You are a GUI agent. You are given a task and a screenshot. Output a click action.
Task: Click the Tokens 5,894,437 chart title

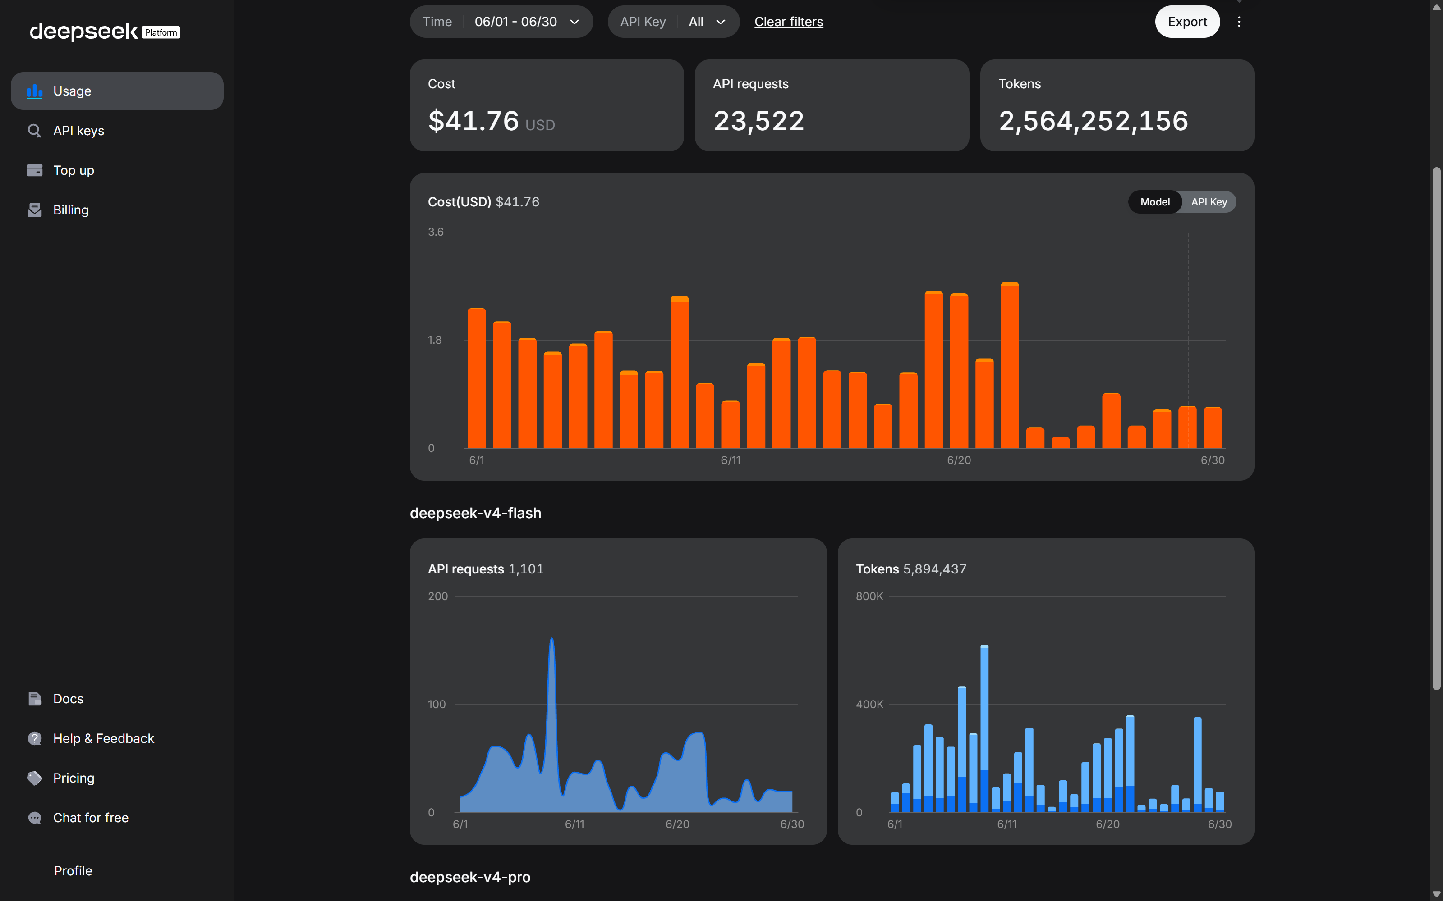click(x=910, y=569)
